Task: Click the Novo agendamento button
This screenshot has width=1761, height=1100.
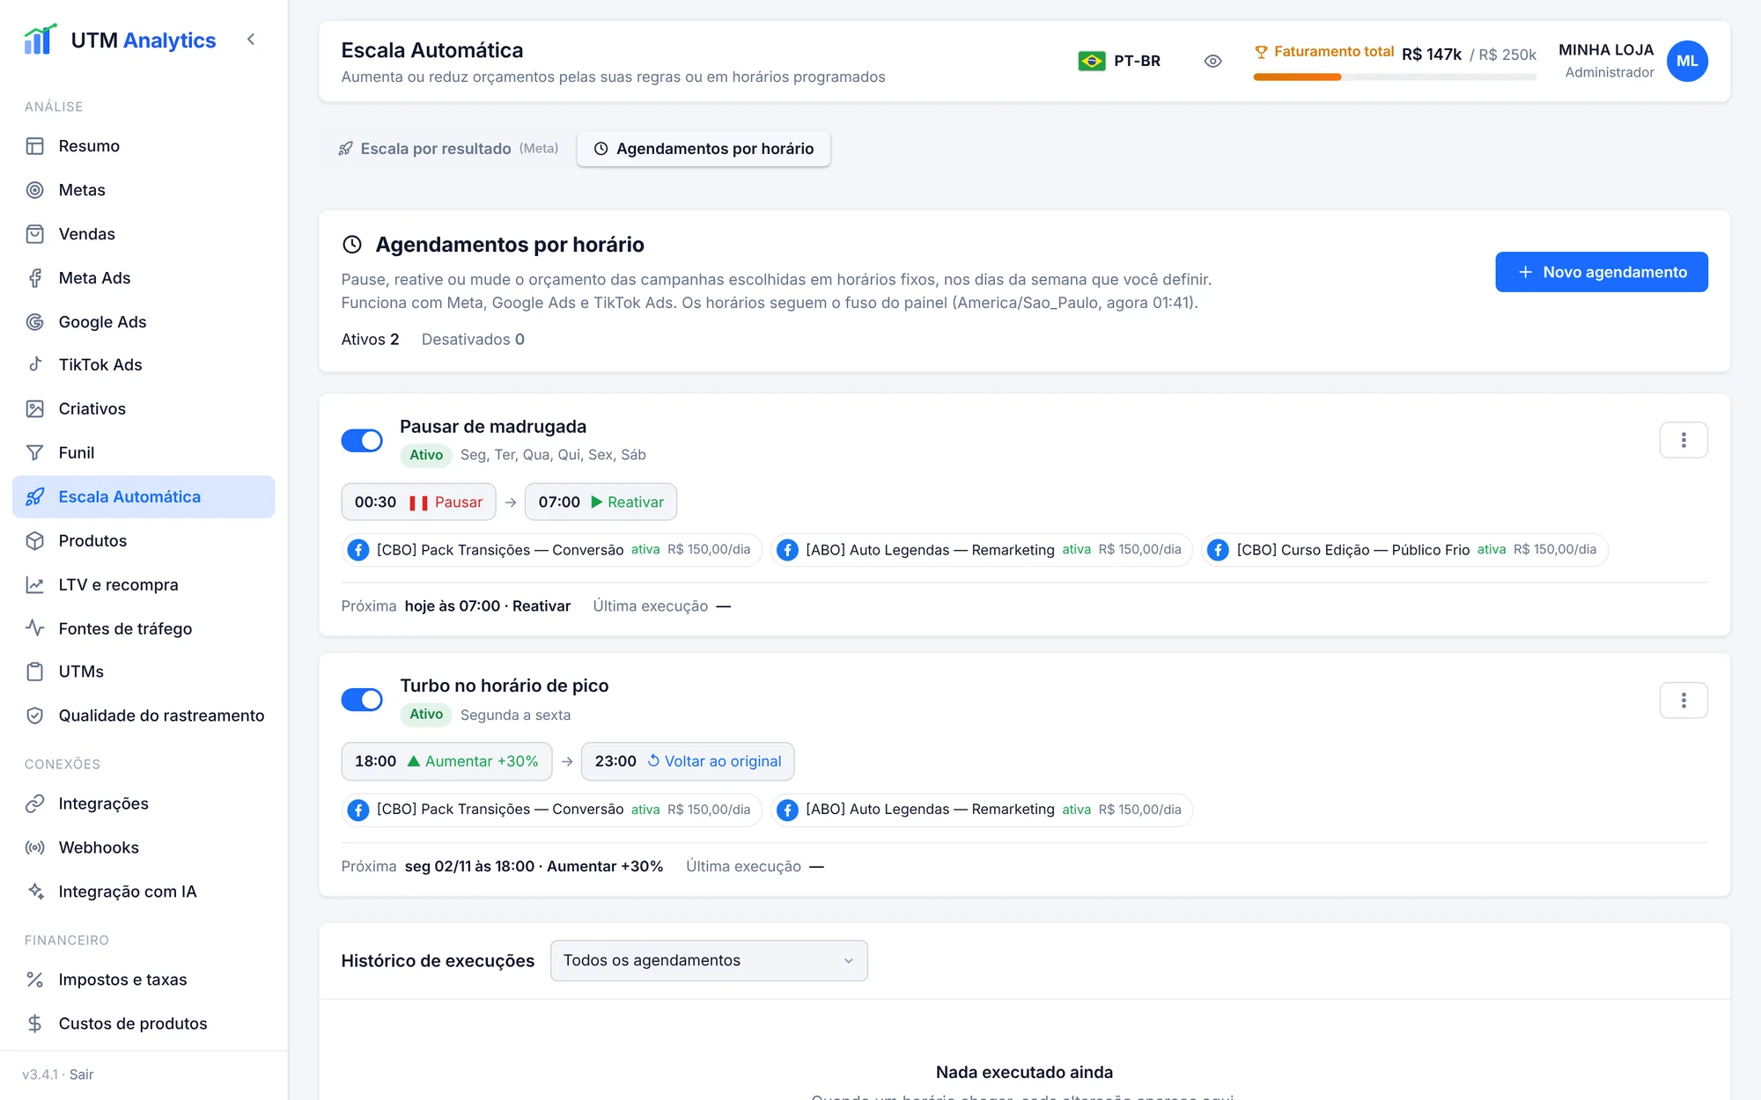Action: pyautogui.click(x=1602, y=272)
